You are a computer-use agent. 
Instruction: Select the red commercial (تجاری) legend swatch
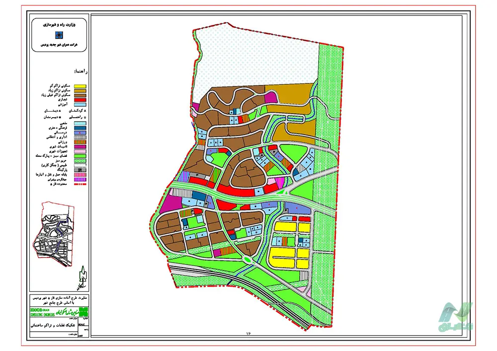click(80, 99)
